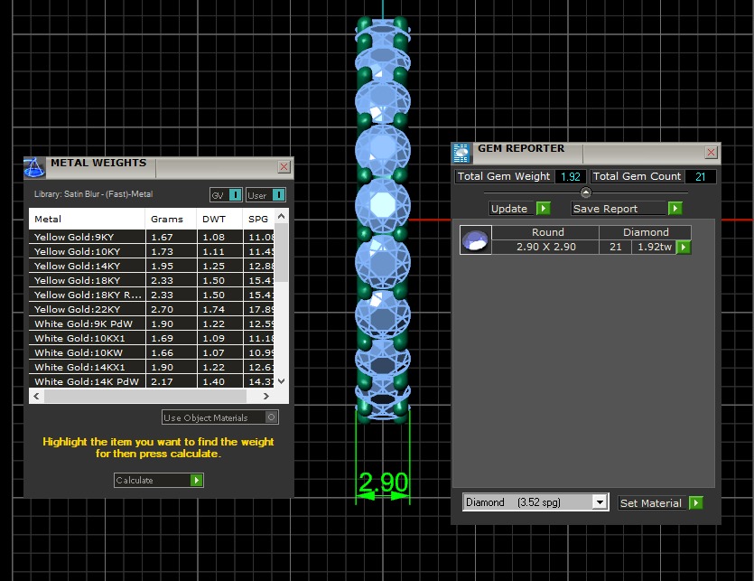754x581 pixels.
Task: Toggle the GV library switch
Action: click(235, 195)
